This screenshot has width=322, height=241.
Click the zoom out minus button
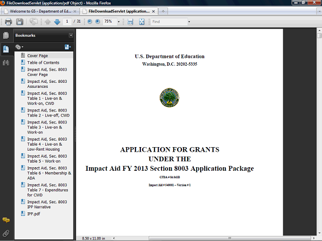(x=90, y=22)
